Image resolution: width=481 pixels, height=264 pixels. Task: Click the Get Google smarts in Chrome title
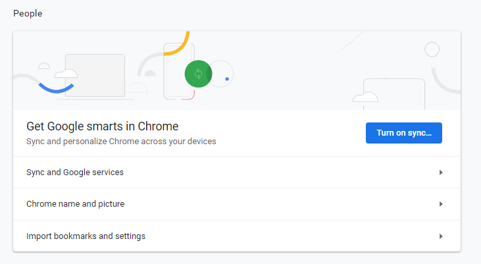pyautogui.click(x=102, y=126)
